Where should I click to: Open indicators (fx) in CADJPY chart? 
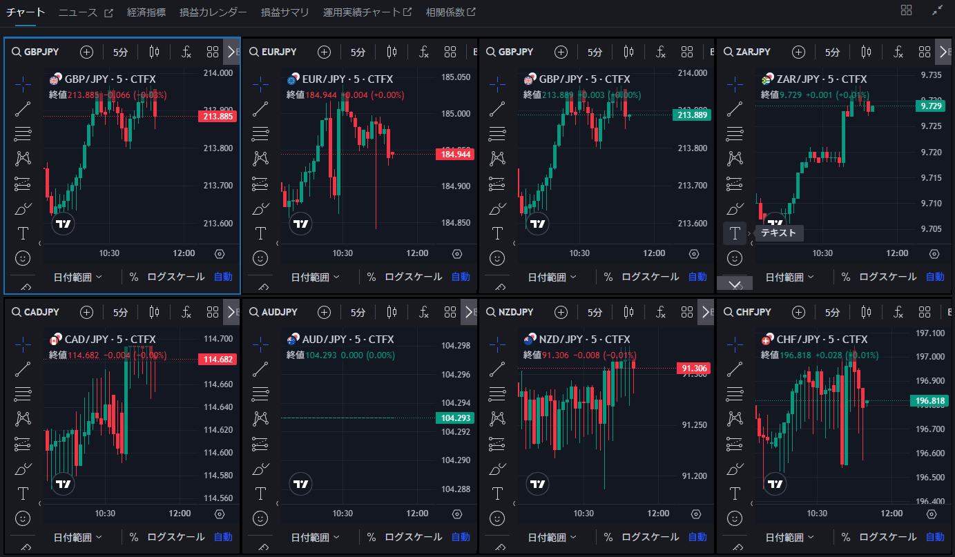pyautogui.click(x=186, y=312)
